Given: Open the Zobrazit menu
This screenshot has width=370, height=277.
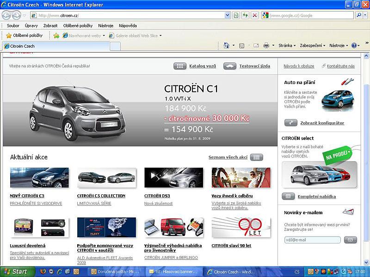Looking at the screenshot, I should 50,26.
